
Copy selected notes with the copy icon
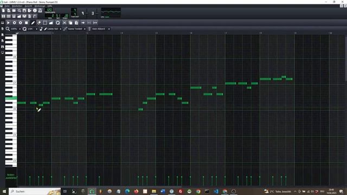70,23
